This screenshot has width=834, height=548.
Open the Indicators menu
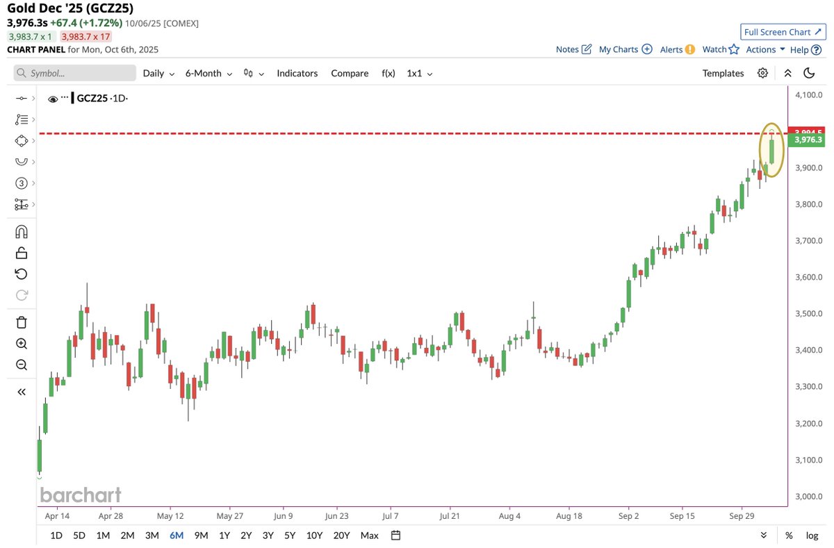pyautogui.click(x=297, y=73)
